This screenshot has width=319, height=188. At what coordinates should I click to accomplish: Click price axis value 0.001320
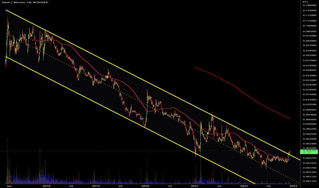coord(309,176)
